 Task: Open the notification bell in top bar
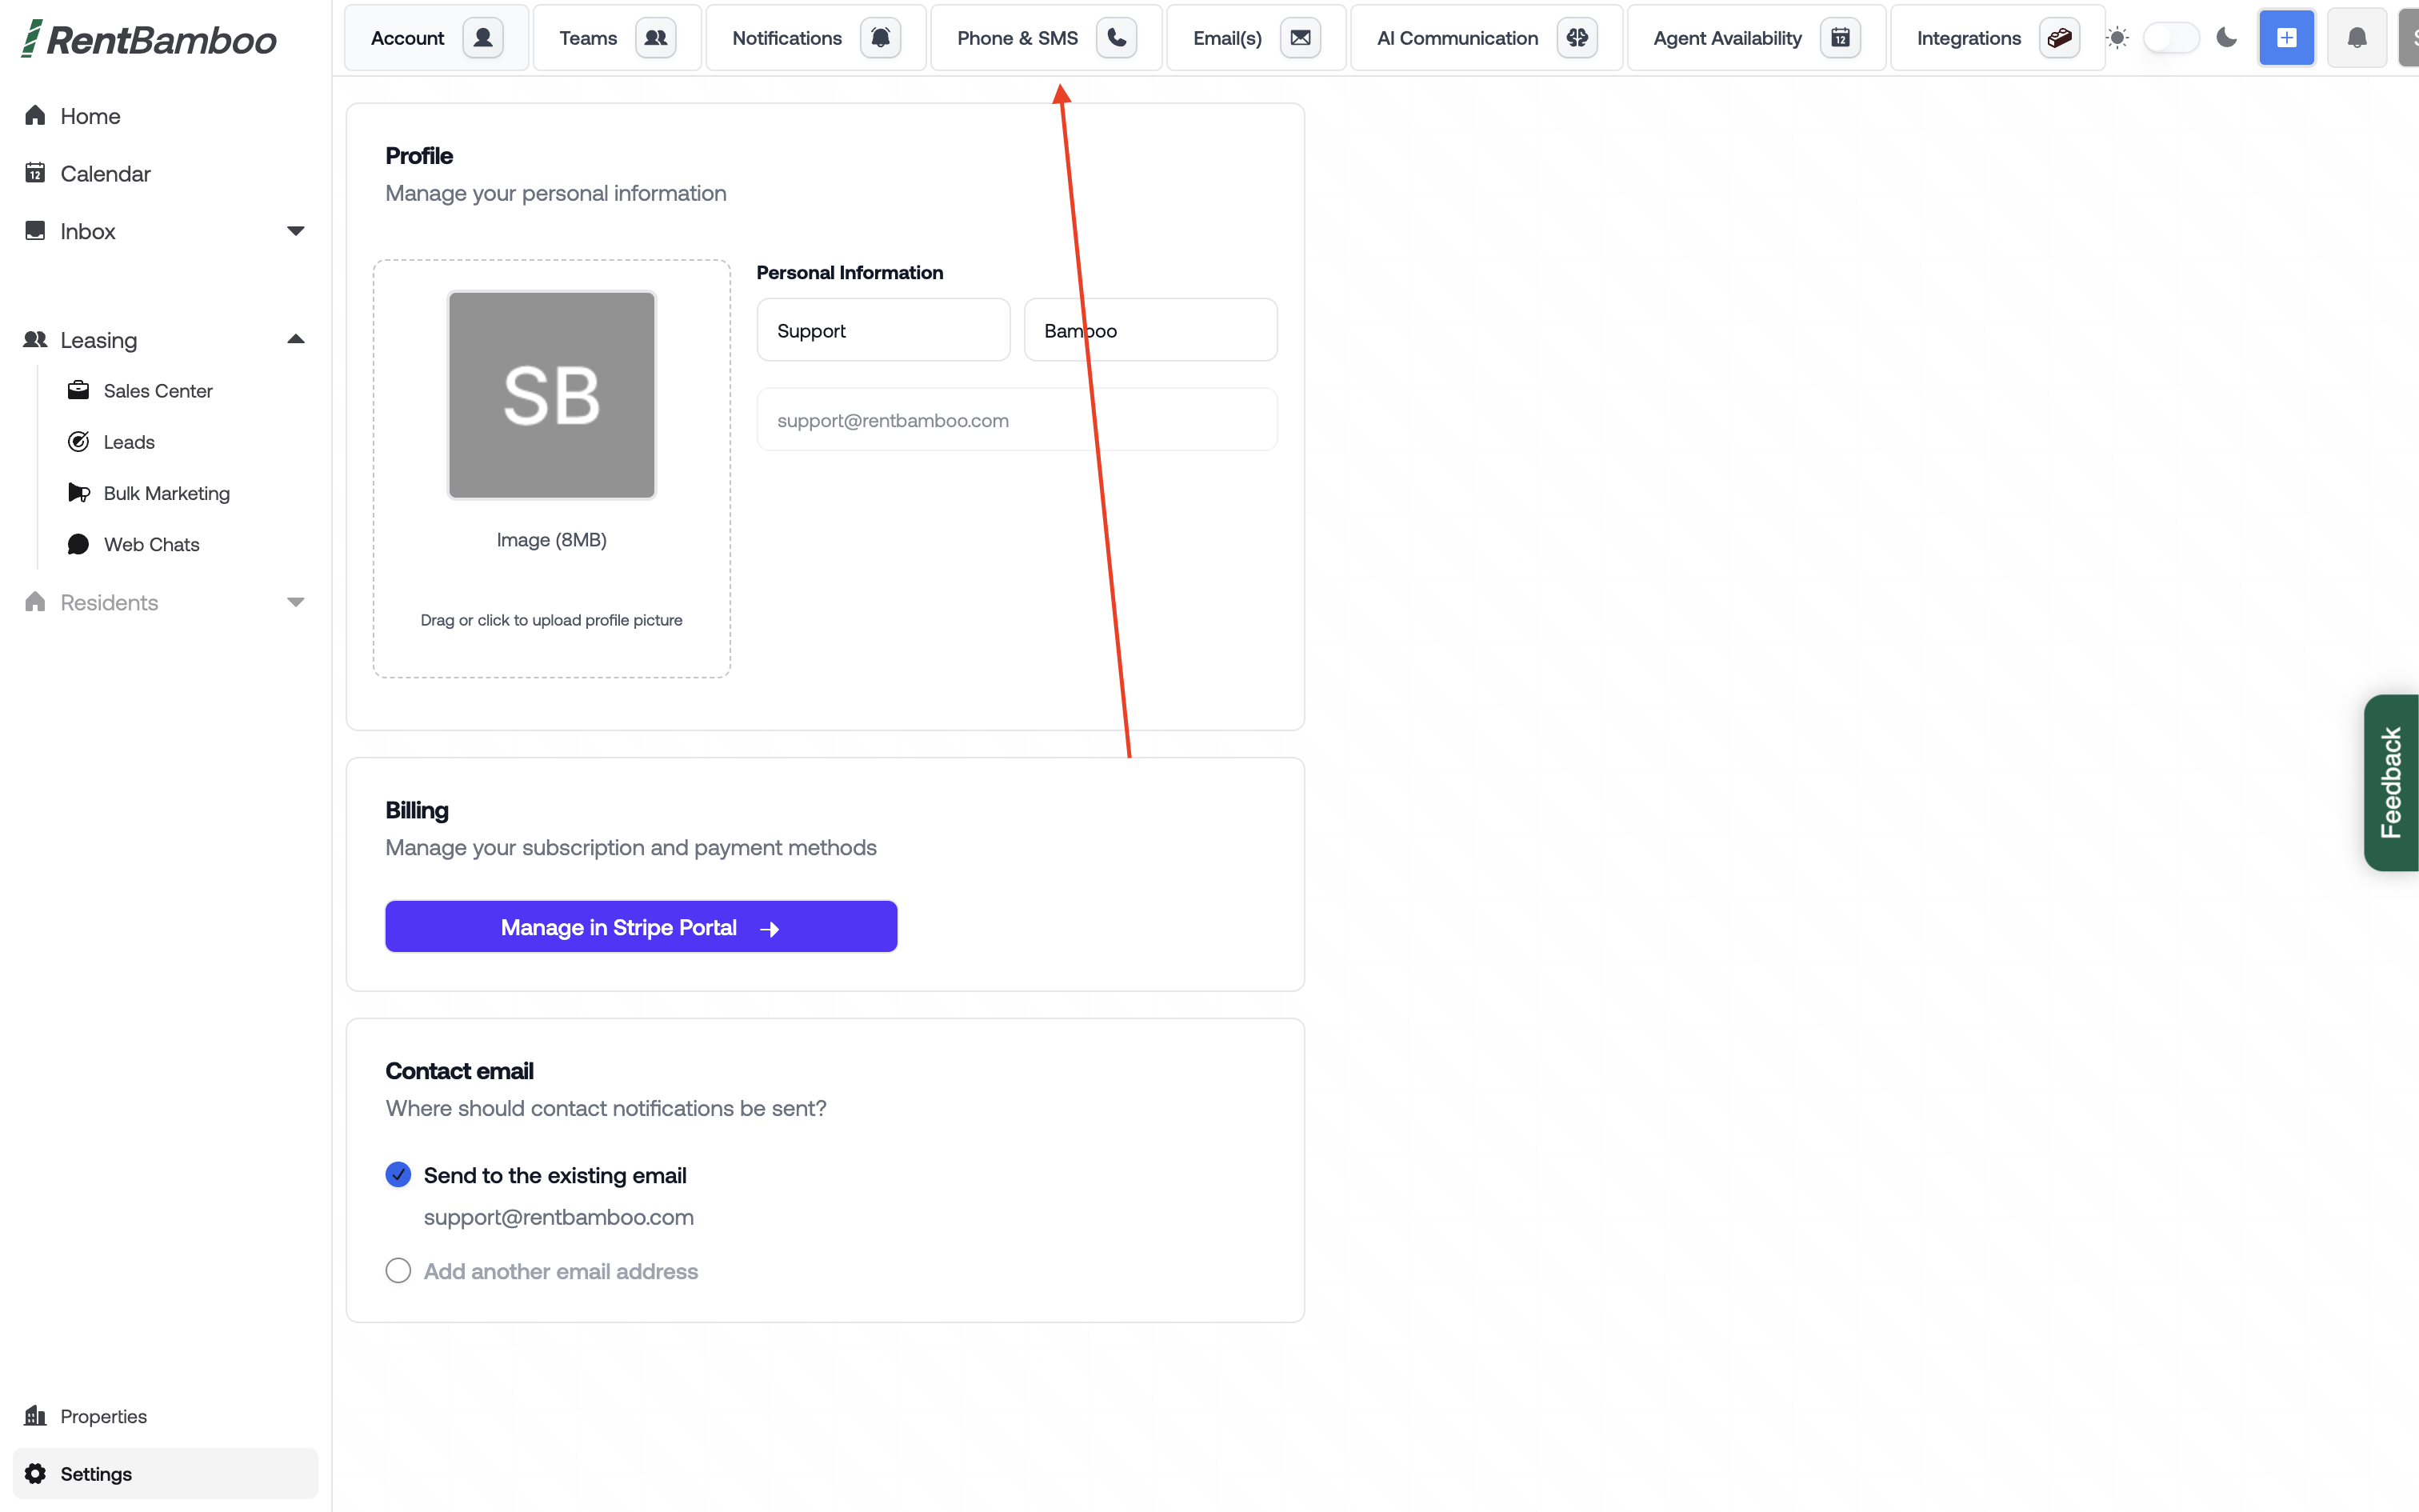[x=2356, y=38]
